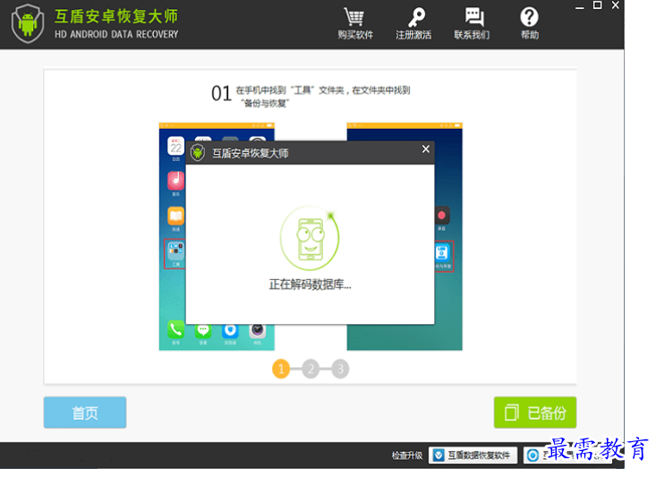Click the phone call icon in left thumbnail

(175, 330)
